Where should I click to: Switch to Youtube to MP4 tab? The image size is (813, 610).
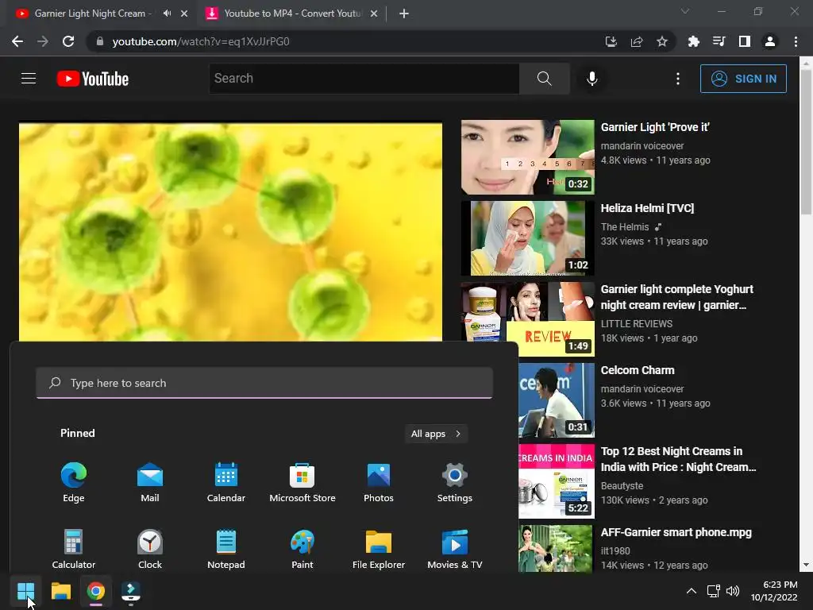(x=292, y=14)
